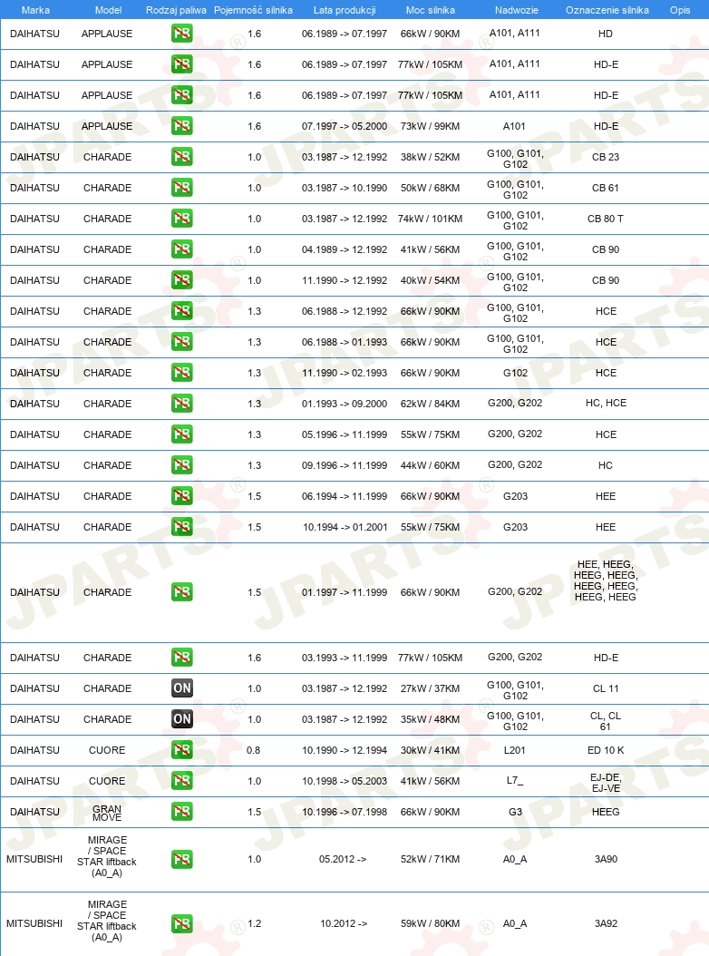Click the Opis column header

(x=680, y=10)
